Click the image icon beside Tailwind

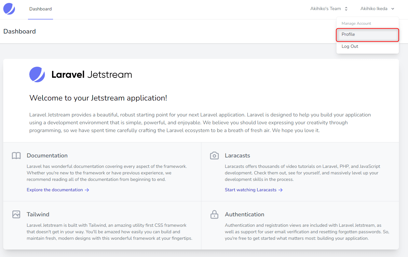16,214
